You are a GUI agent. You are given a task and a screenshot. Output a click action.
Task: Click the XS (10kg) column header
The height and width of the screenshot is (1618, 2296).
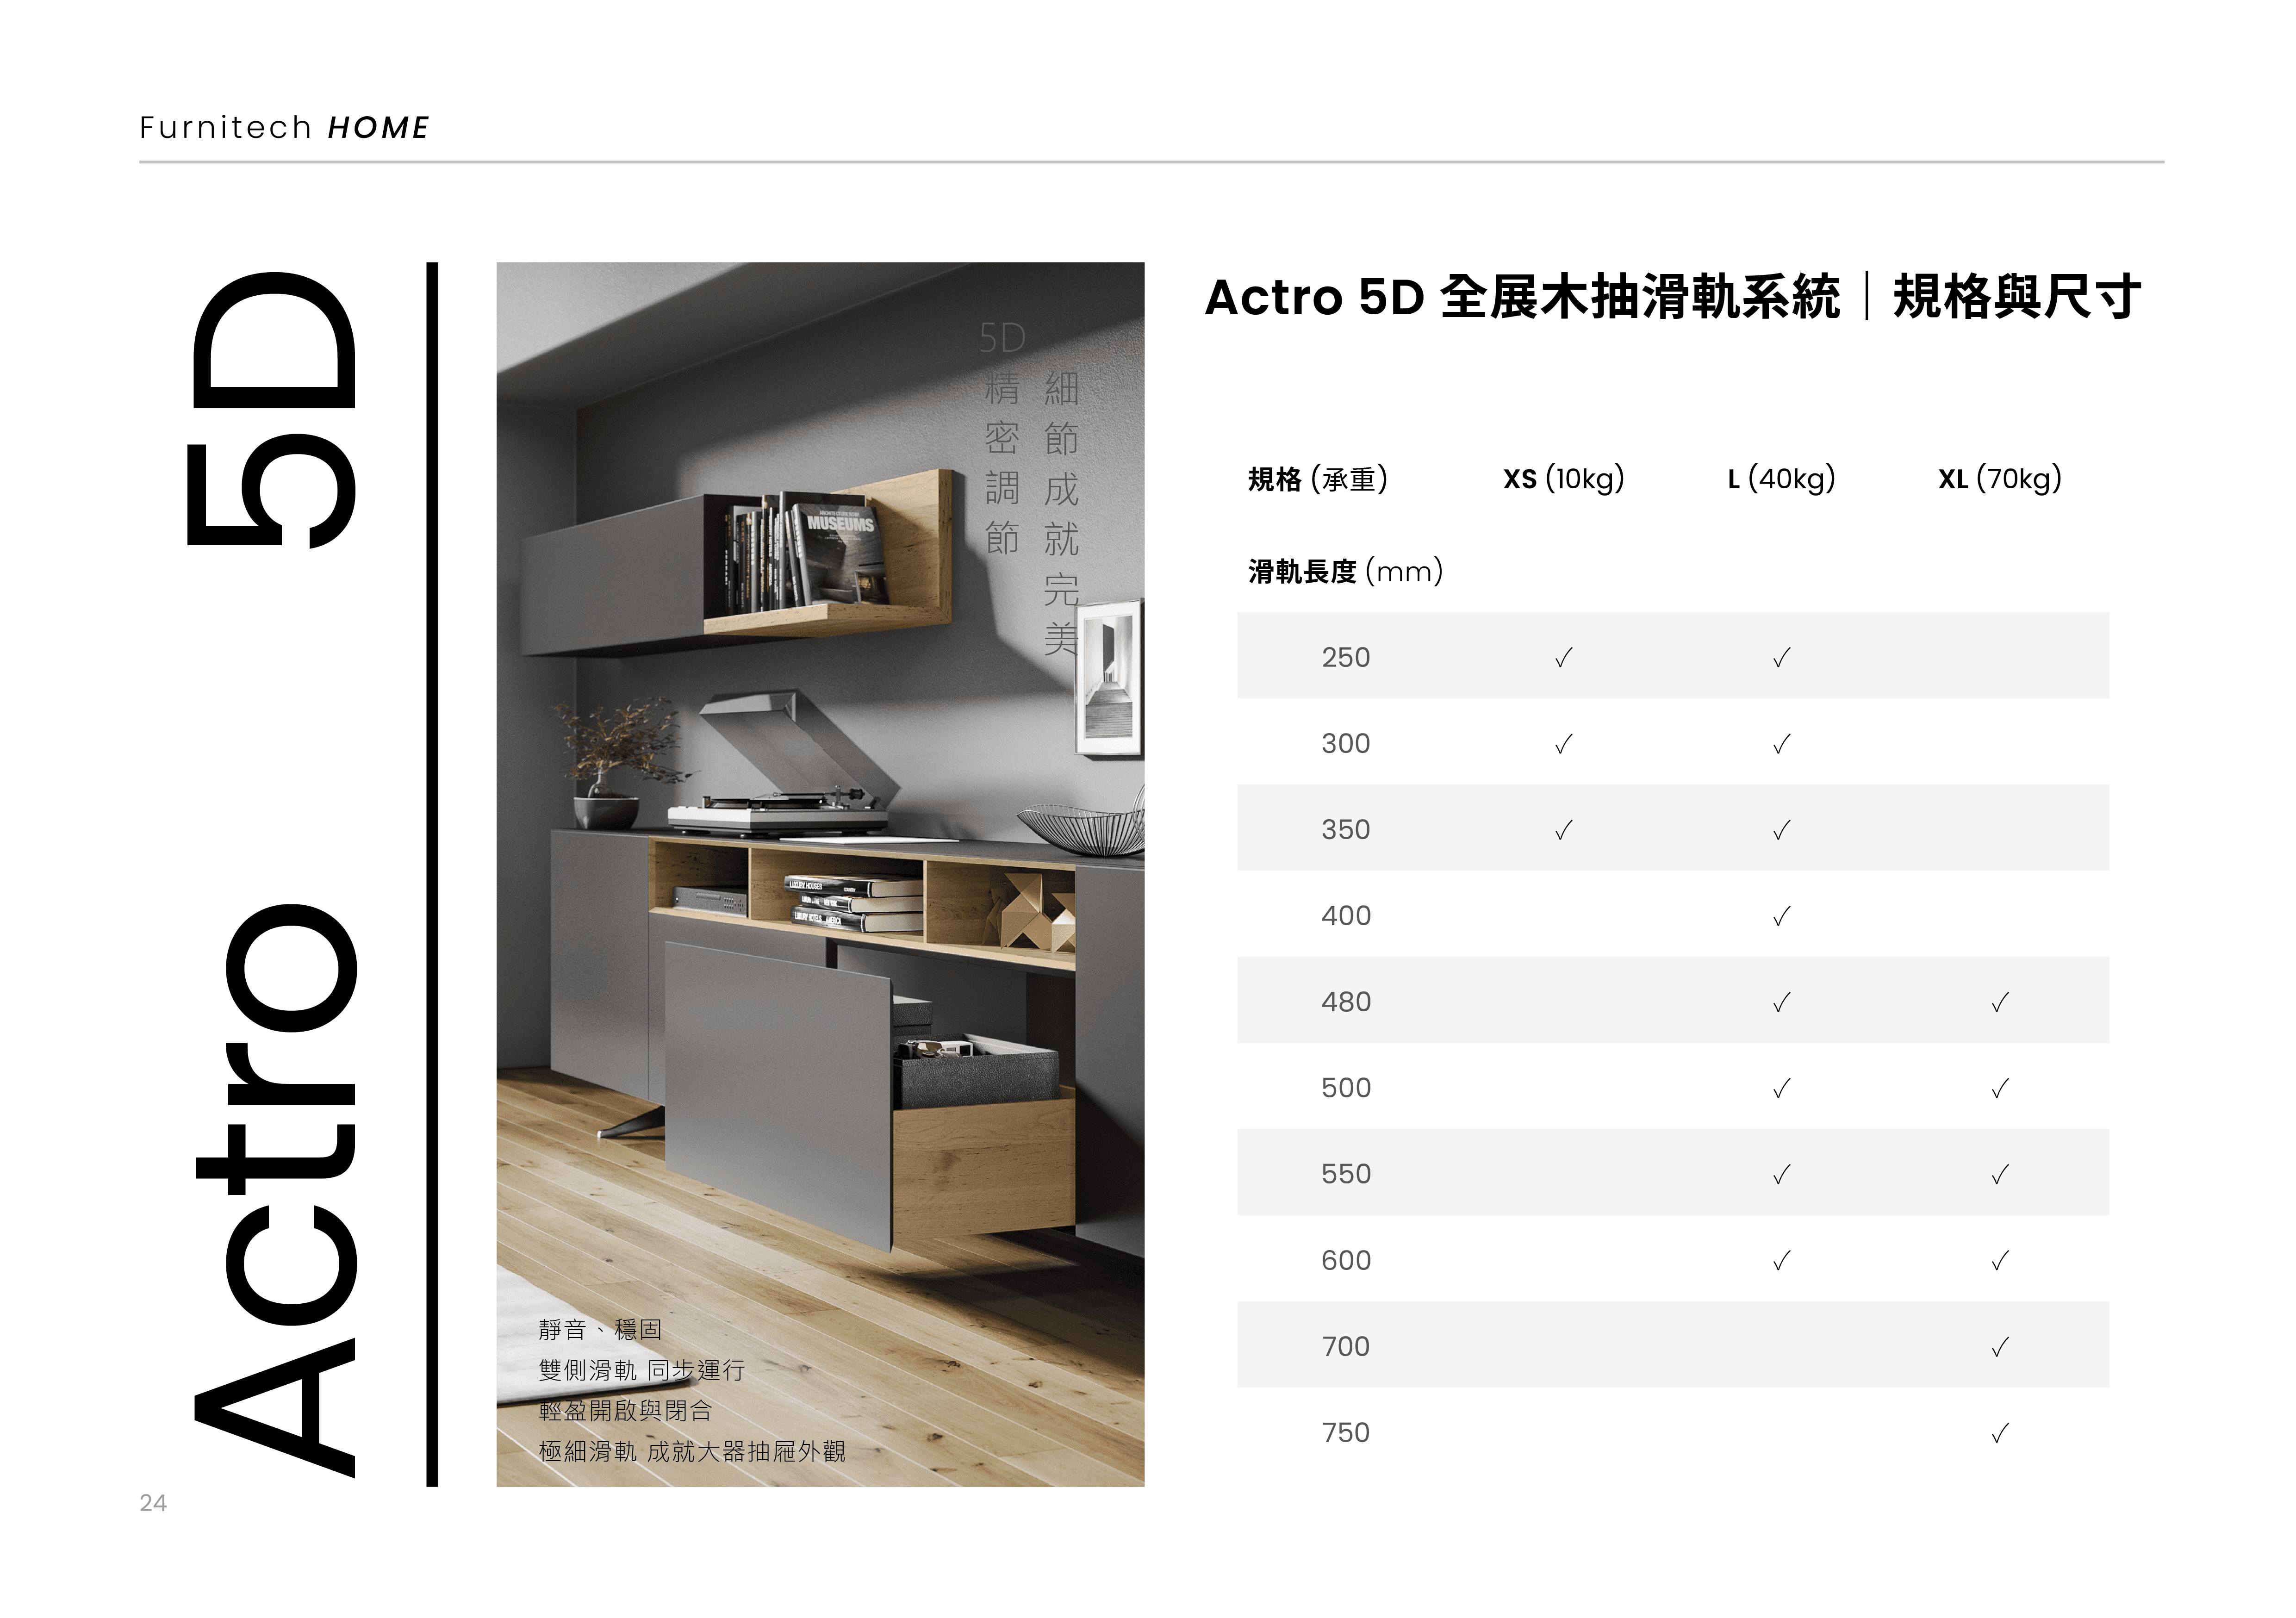(1563, 479)
